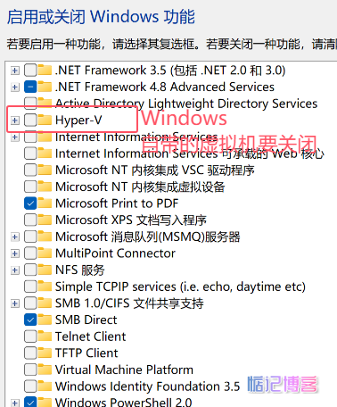Enable the Hyper-V checkbox
Viewport: 337px width, 407px height.
pyautogui.click(x=30, y=120)
